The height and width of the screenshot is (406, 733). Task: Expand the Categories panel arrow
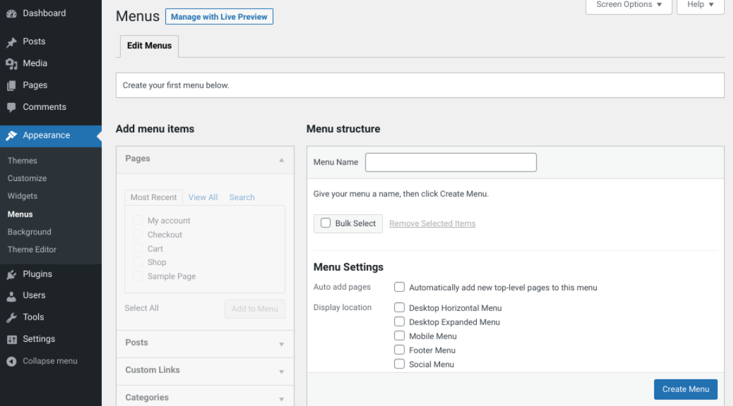282,399
